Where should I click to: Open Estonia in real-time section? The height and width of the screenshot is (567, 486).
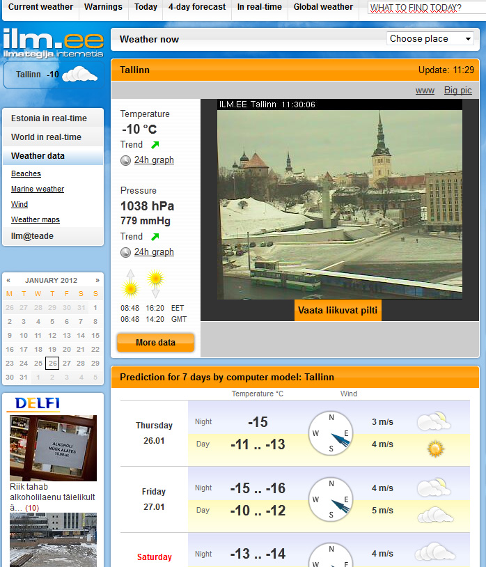pyautogui.click(x=53, y=118)
